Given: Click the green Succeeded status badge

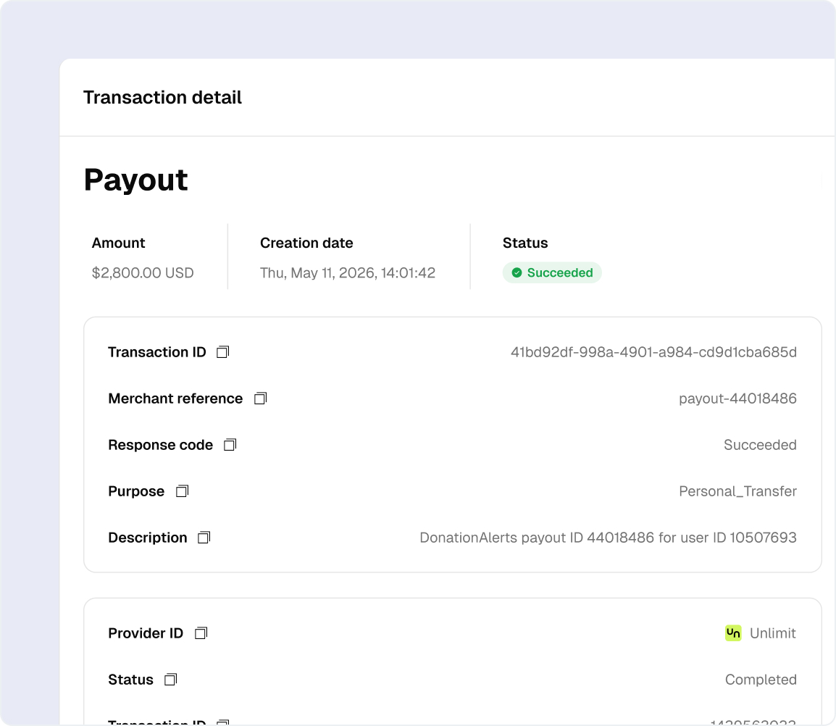Looking at the screenshot, I should [x=552, y=273].
